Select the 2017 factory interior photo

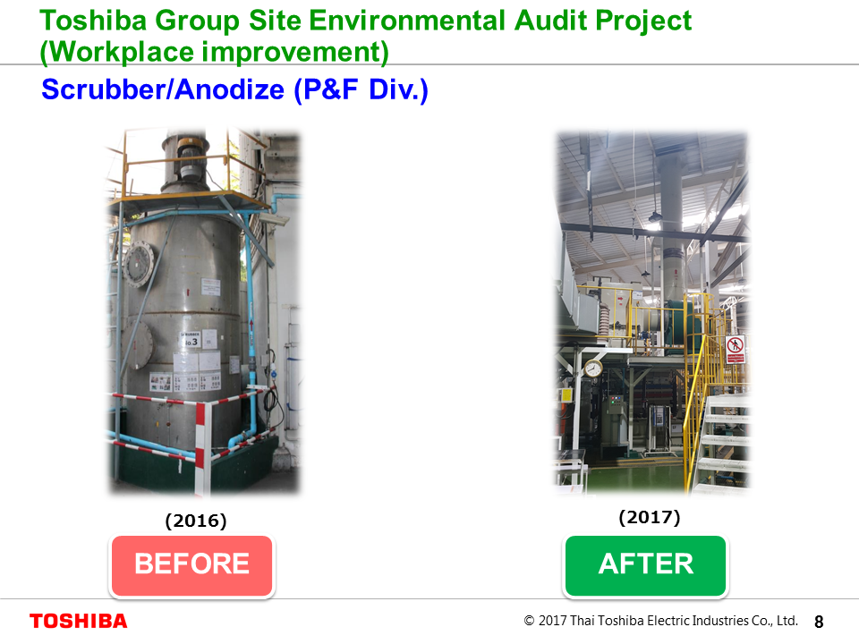point(651,312)
